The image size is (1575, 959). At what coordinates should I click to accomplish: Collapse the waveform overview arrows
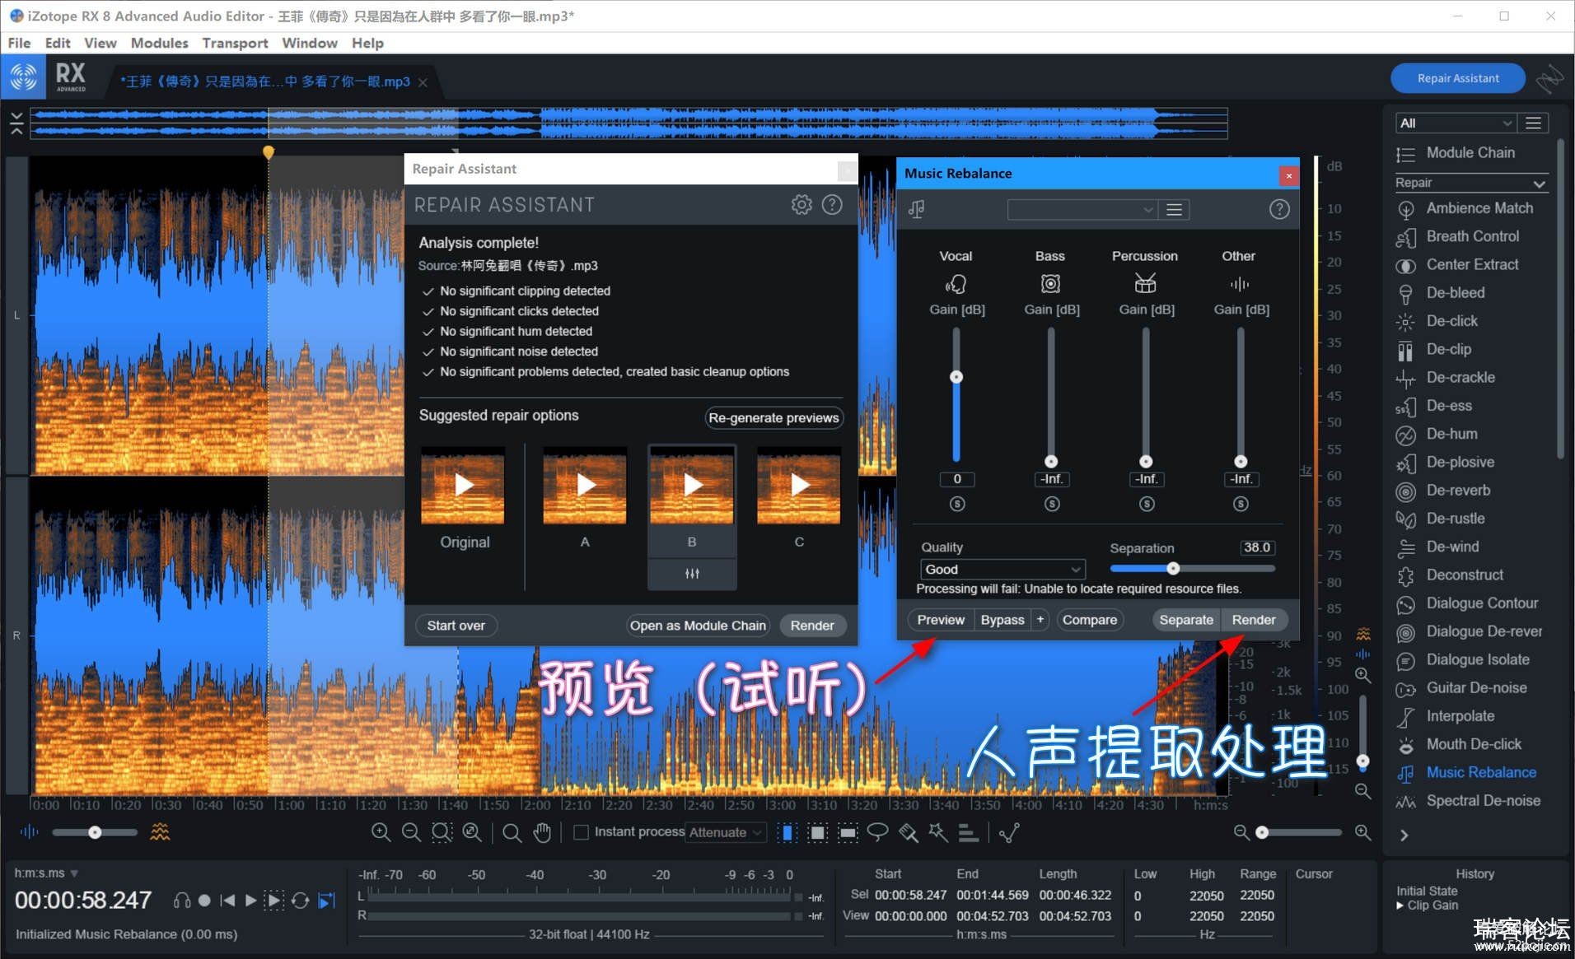coord(16,123)
